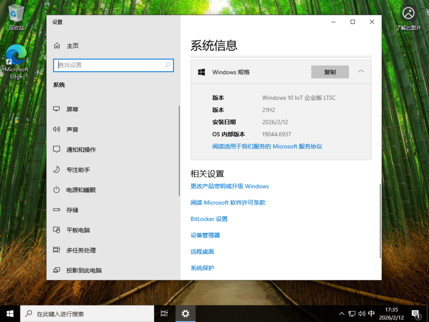This screenshot has height=322, width=429.
Task: Click the 21H2 version value
Action: coord(269,110)
